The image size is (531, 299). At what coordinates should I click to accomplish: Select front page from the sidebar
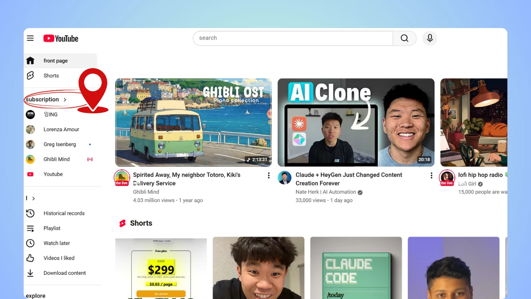[x=56, y=61]
